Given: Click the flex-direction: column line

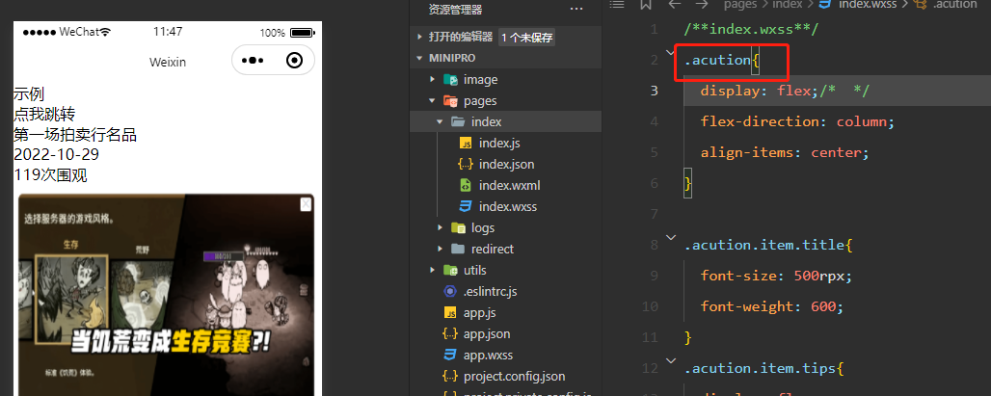Looking at the screenshot, I should coord(797,121).
